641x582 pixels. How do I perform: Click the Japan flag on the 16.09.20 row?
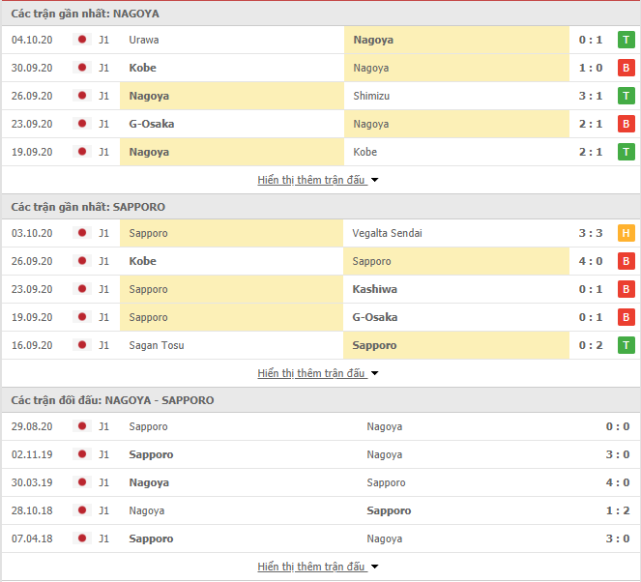pyautogui.click(x=82, y=345)
